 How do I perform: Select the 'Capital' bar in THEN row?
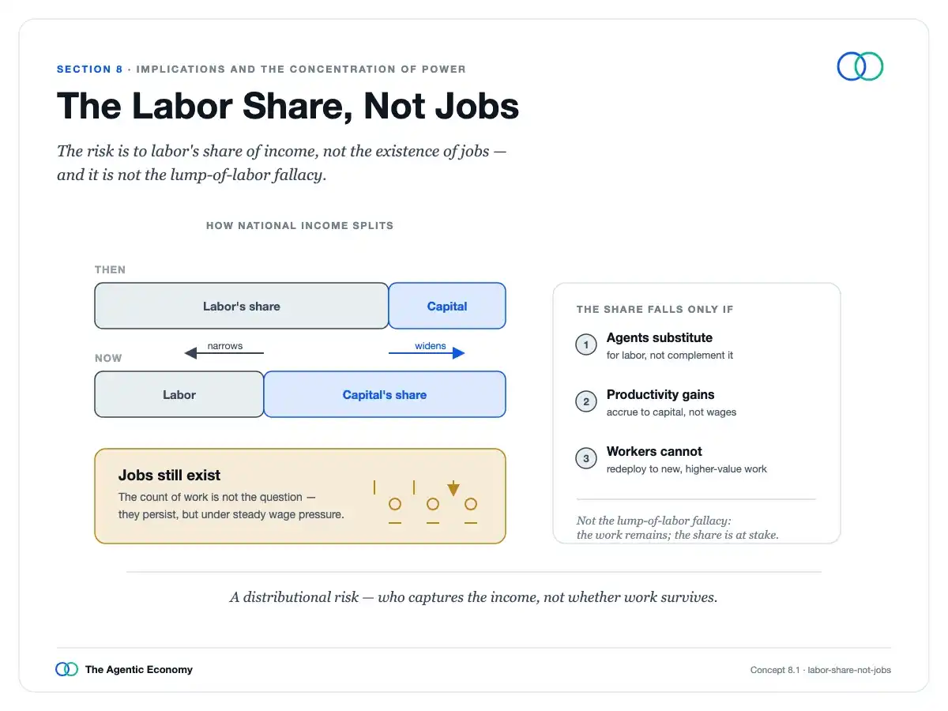pos(447,306)
